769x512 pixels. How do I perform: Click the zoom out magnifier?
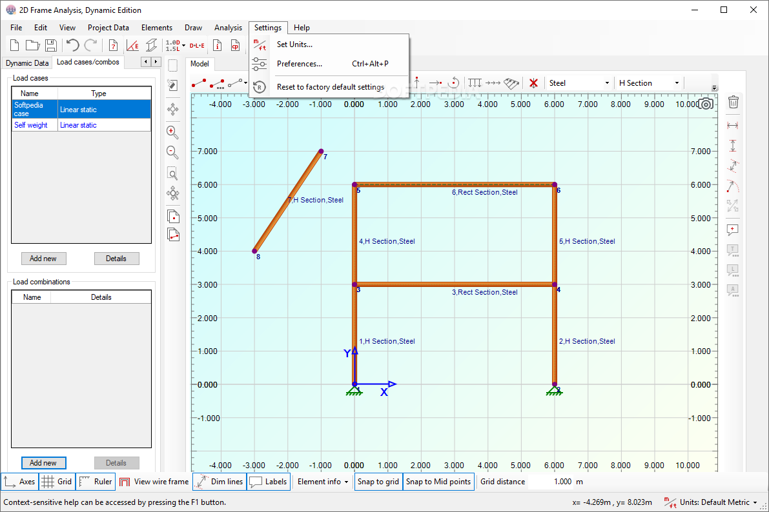pos(172,152)
